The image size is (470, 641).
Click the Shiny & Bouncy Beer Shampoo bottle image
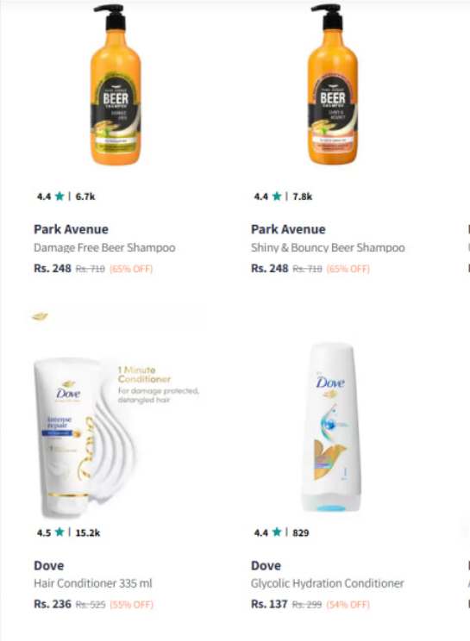tap(333, 85)
